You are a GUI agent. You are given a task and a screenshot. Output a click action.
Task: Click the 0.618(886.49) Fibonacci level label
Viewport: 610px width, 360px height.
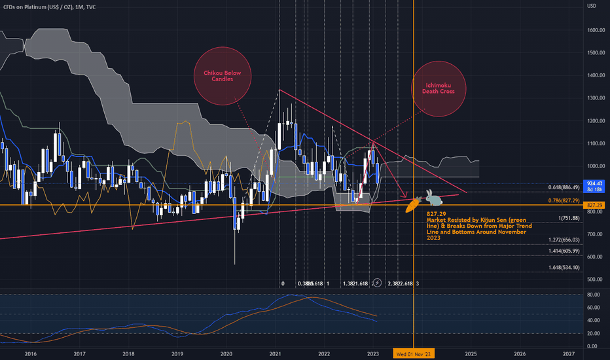[x=564, y=188]
